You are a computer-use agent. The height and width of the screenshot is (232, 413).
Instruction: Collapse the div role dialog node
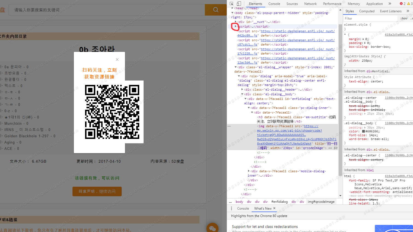pyautogui.click(x=239, y=76)
